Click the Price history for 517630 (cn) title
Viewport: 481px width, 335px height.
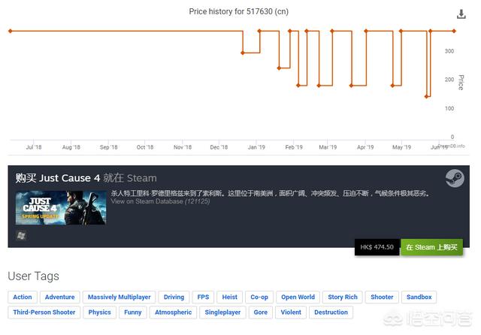tap(239, 12)
